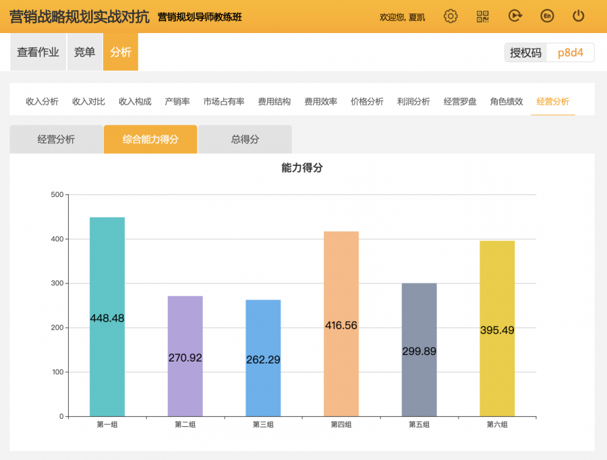Click the 能力得分 chart title
The height and width of the screenshot is (460, 607).
click(x=302, y=168)
